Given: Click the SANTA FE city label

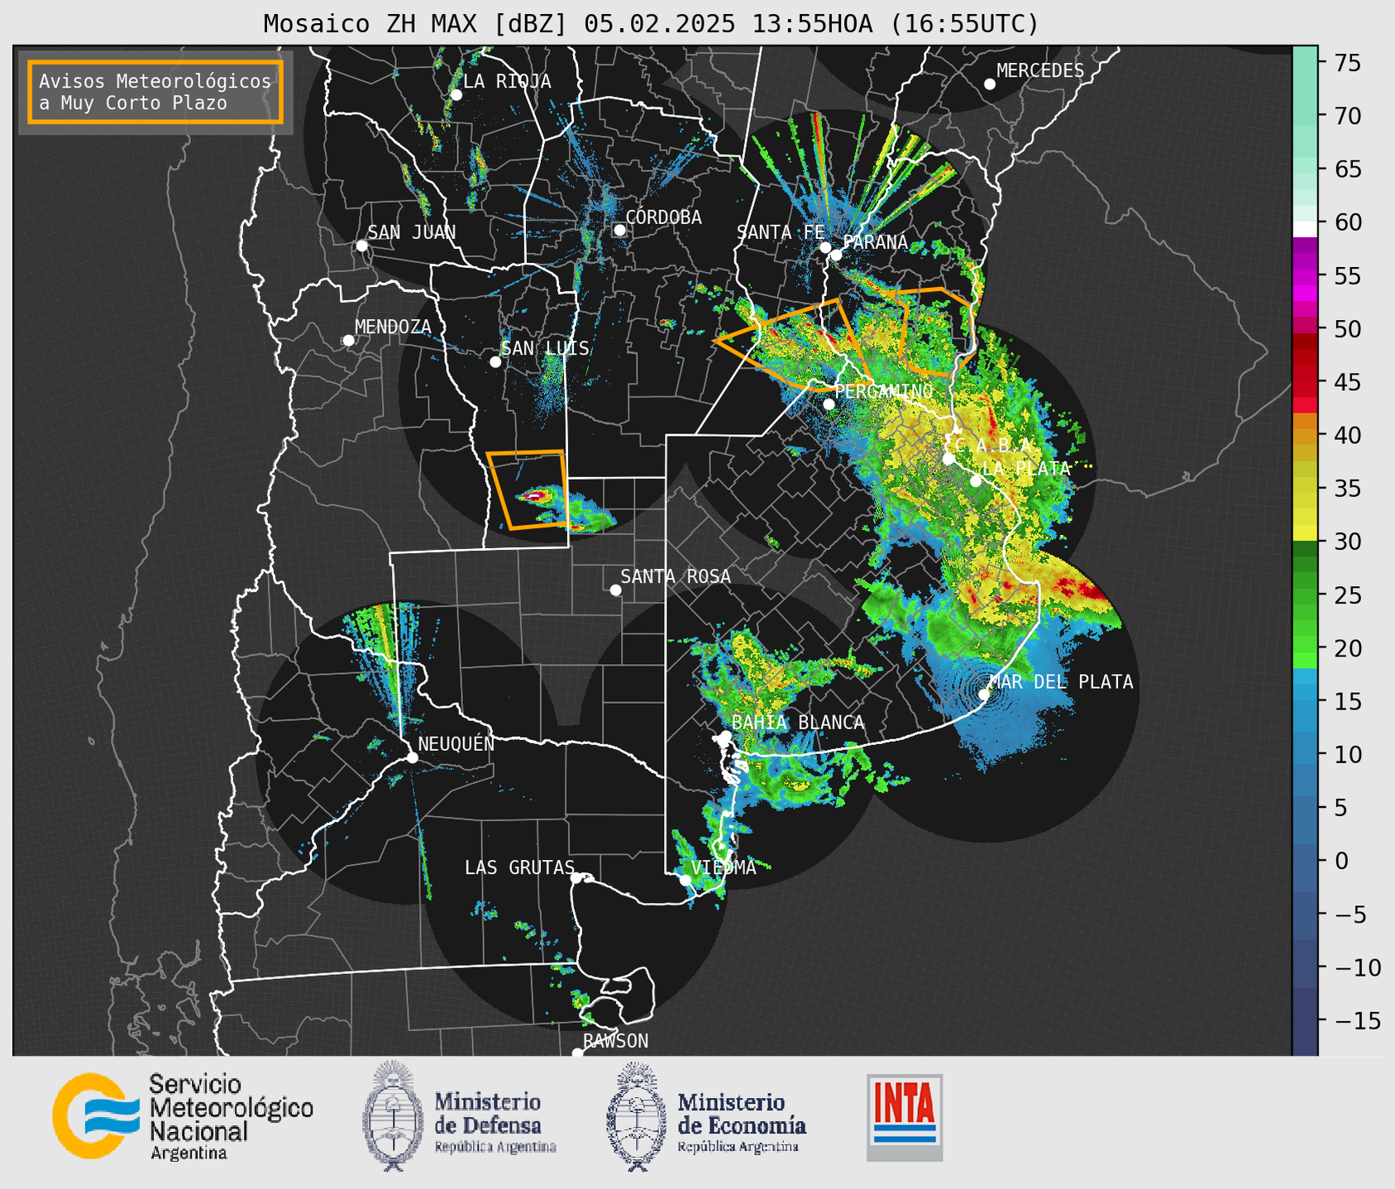Looking at the screenshot, I should click(x=781, y=232).
